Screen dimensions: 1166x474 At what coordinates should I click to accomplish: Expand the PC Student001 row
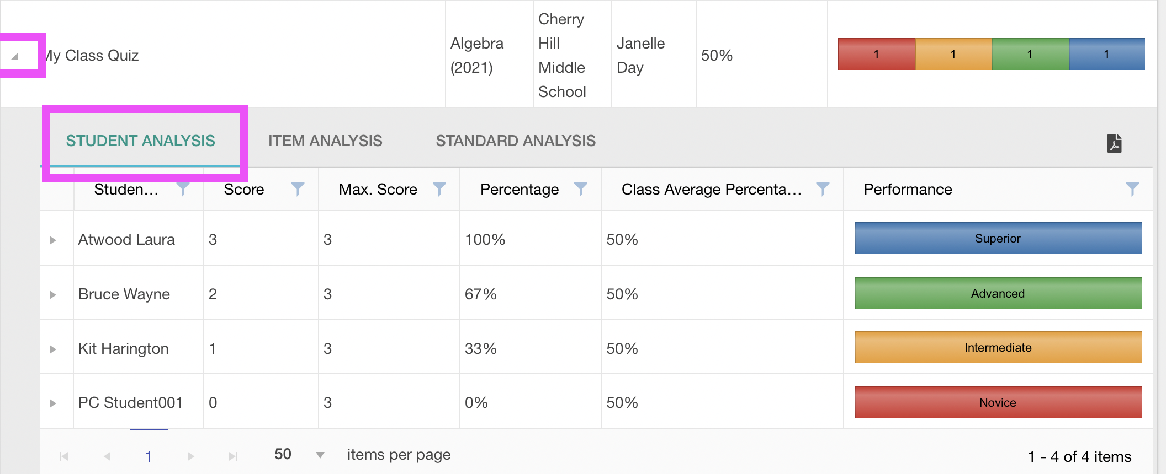(x=53, y=403)
